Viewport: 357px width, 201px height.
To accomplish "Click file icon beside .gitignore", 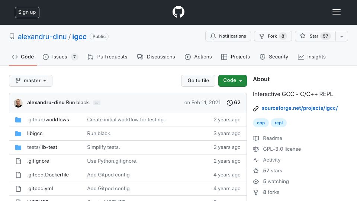I will tap(18, 161).
